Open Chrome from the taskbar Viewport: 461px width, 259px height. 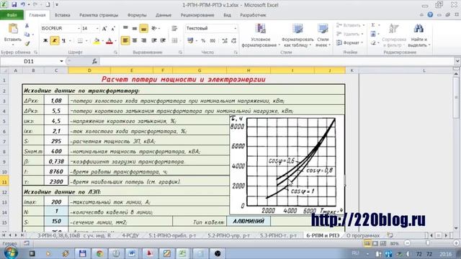click(x=99, y=253)
